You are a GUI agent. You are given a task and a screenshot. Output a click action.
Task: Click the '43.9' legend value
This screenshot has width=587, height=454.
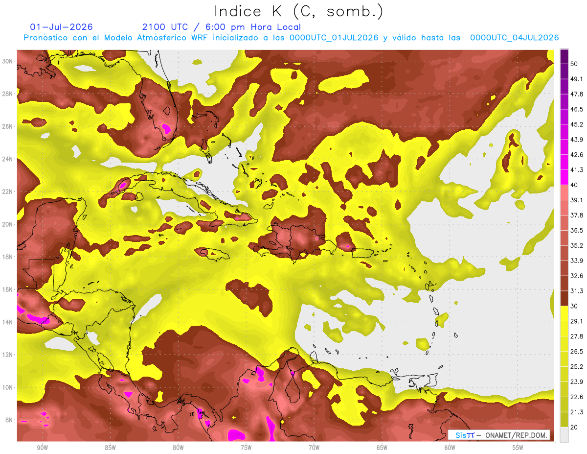(576, 140)
